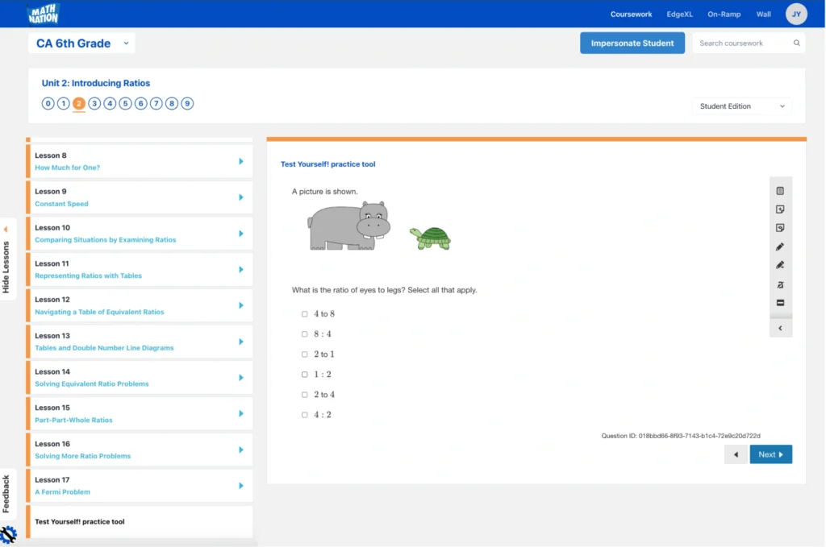Image resolution: width=826 pixels, height=547 pixels.
Task: Select the "4 : 2" answer checkbox
Action: point(305,415)
